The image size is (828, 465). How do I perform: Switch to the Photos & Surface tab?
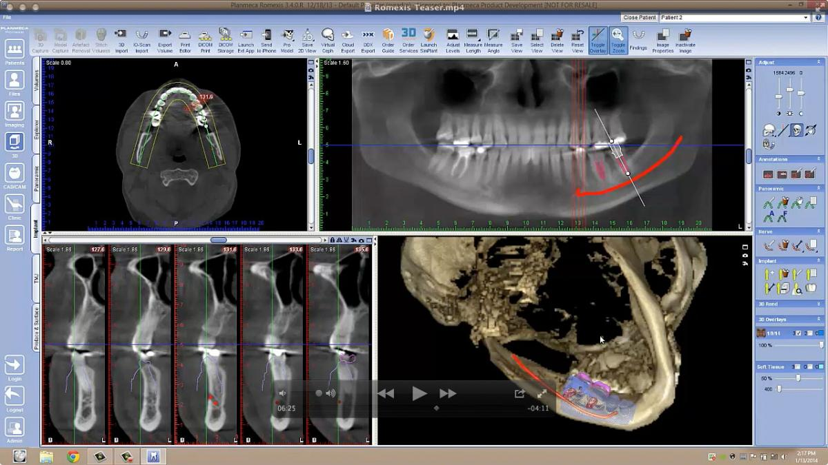coord(37,329)
